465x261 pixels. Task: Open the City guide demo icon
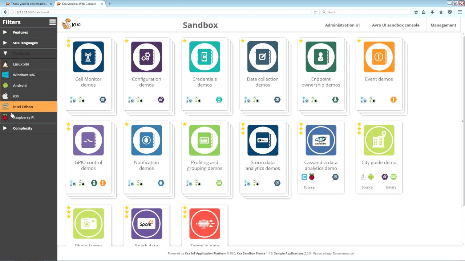pyautogui.click(x=379, y=140)
